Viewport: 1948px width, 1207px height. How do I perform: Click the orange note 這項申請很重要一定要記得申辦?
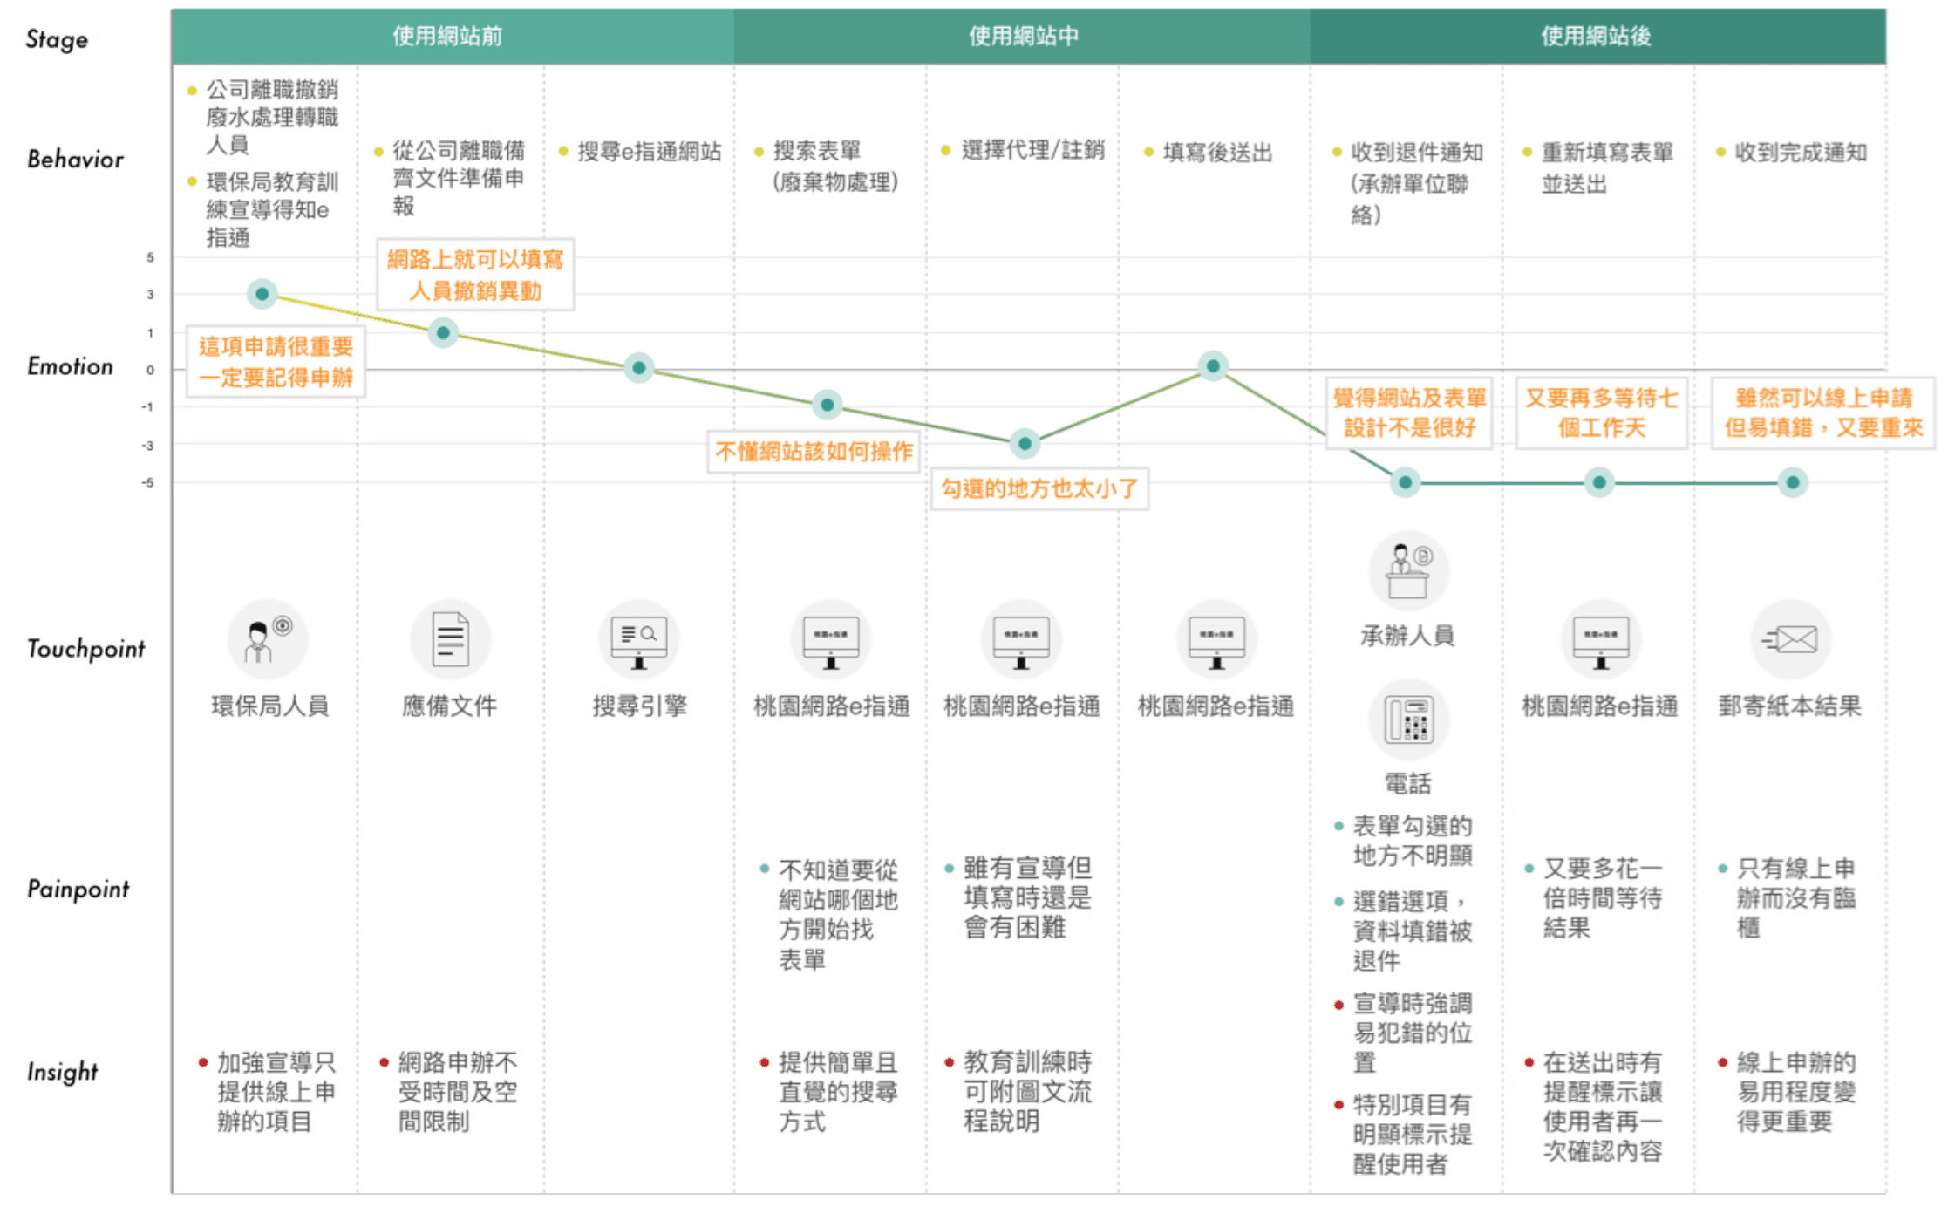point(276,362)
